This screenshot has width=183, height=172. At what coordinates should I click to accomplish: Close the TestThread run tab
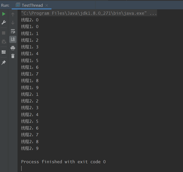(x=47, y=5)
